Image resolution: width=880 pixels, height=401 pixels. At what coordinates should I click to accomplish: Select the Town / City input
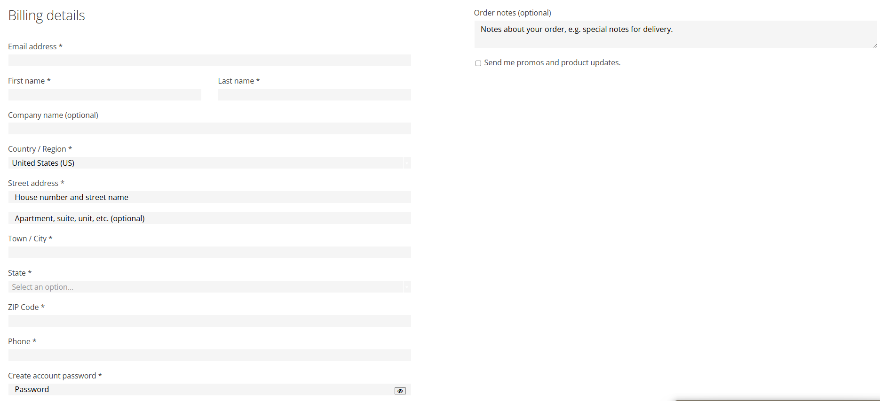click(209, 253)
